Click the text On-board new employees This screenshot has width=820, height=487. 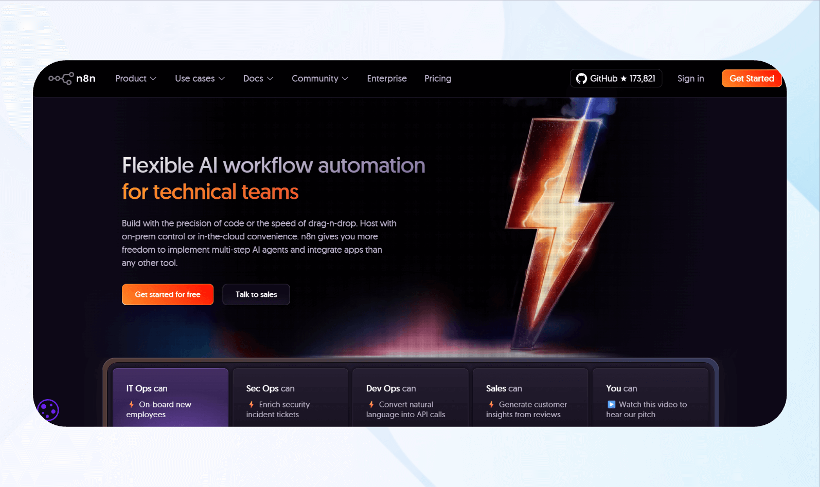pyautogui.click(x=159, y=409)
